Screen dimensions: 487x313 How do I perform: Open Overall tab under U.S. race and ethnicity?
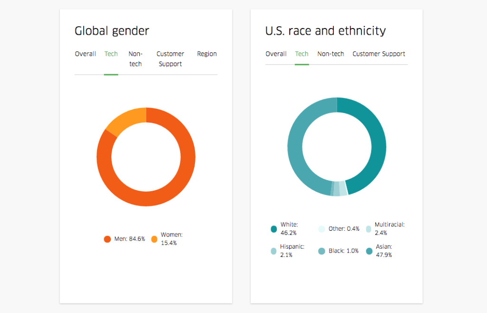click(x=276, y=54)
